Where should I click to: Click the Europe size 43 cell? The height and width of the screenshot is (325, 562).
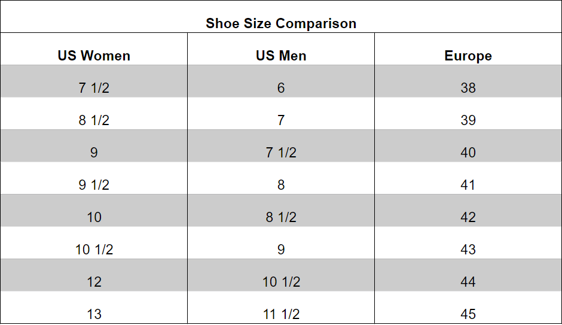point(468,250)
